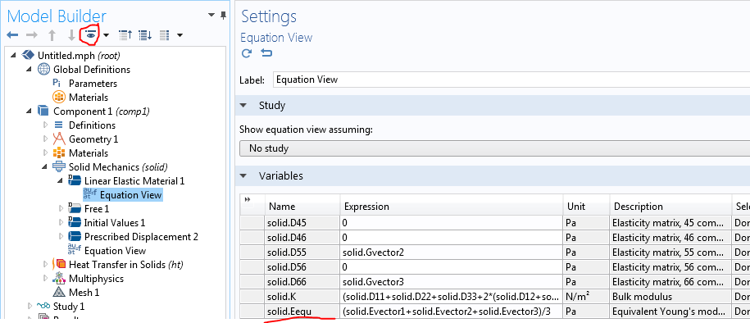Click the Collapse All tree icon
The width and height of the screenshot is (750, 323).
(125, 35)
